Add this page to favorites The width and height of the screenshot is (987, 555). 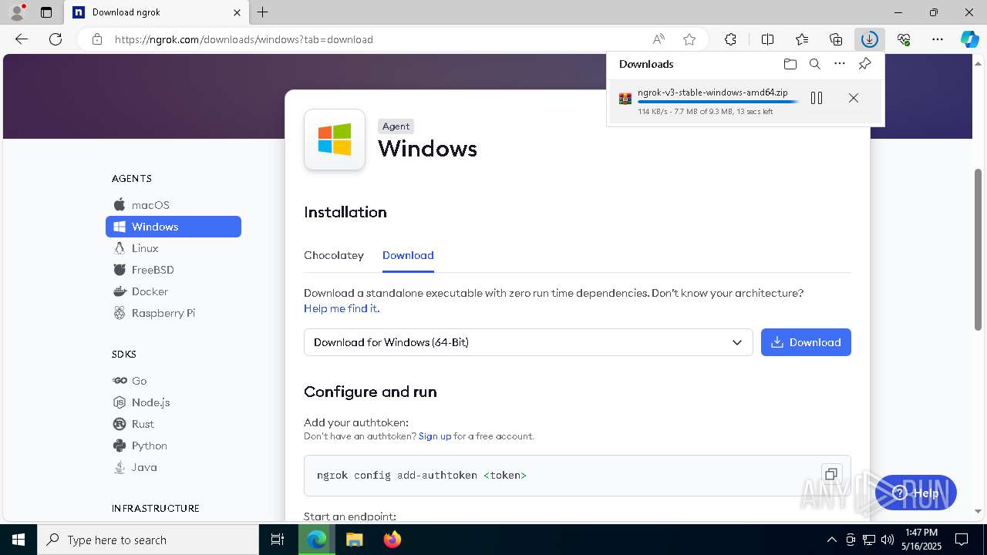(689, 39)
